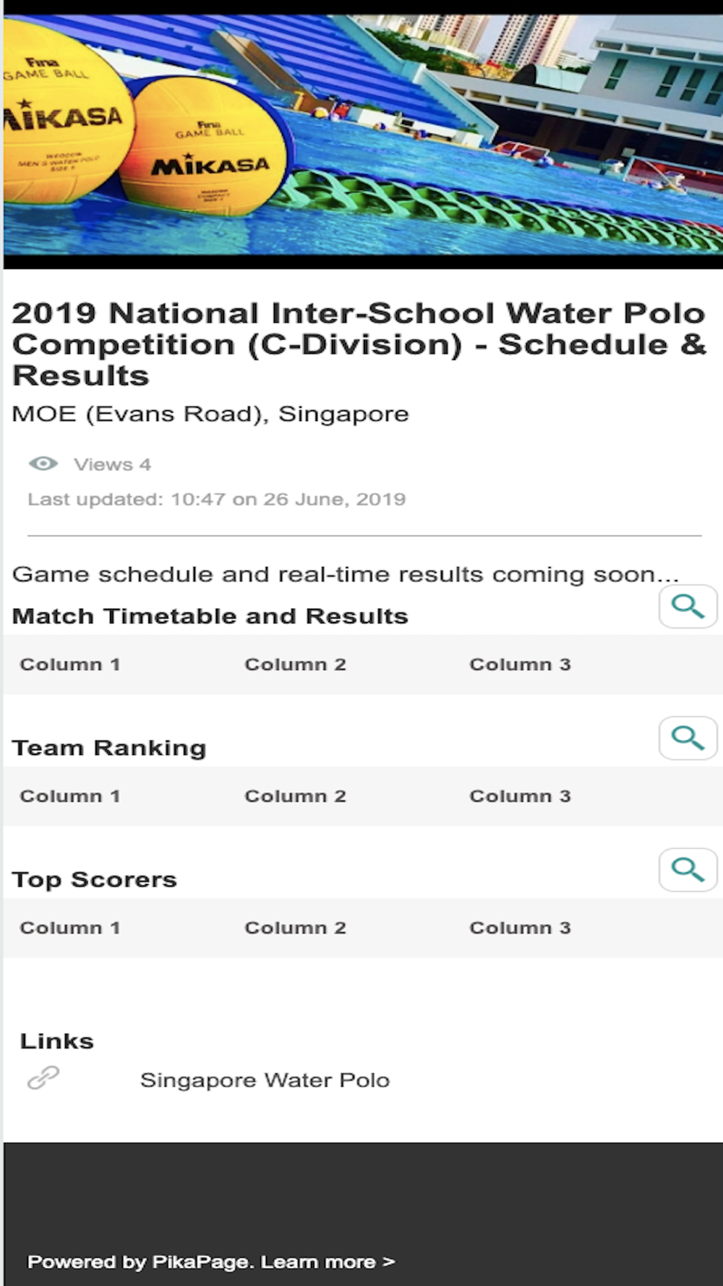Click the competition title heading
This screenshot has width=723, height=1286.
[x=359, y=344]
